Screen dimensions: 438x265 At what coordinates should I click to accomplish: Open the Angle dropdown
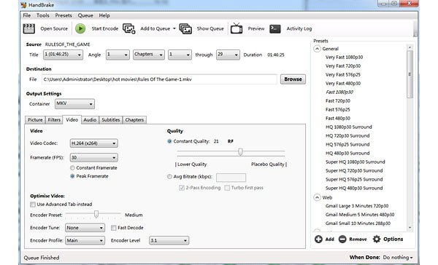(x=118, y=55)
